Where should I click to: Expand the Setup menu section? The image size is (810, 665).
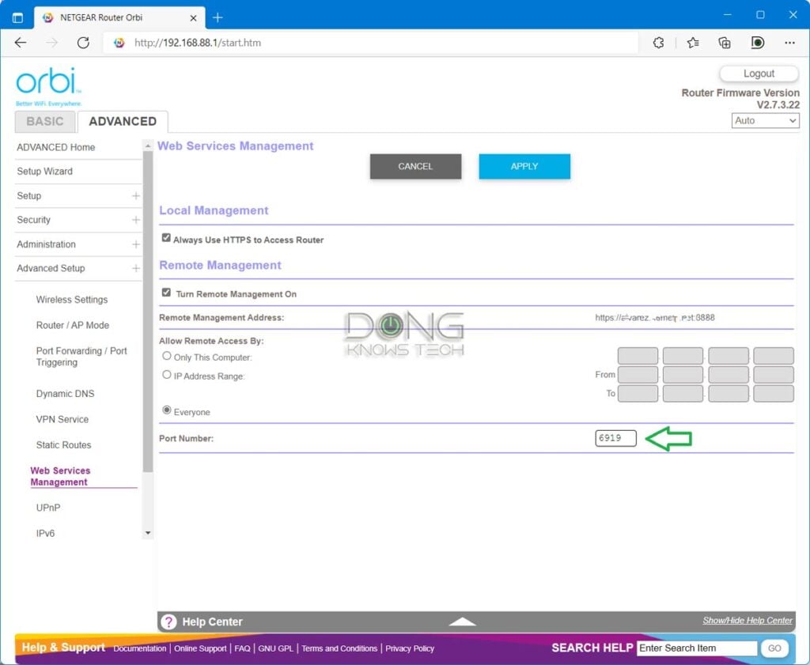click(x=136, y=195)
